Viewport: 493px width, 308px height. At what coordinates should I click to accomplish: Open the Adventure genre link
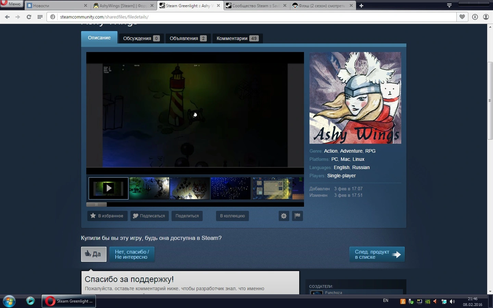(351, 151)
